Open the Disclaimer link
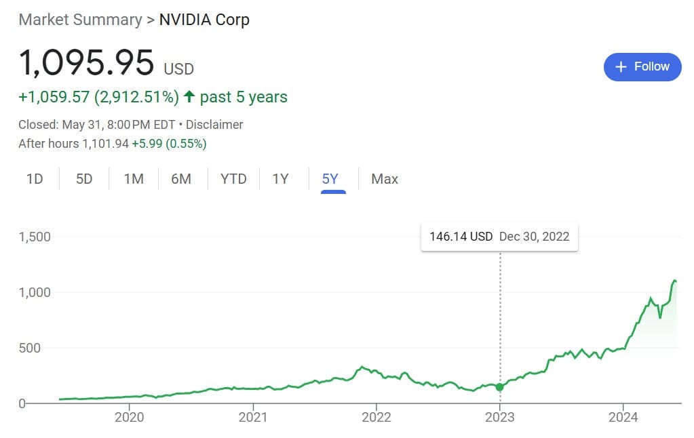Image resolution: width=694 pixels, height=438 pixels. [x=214, y=125]
